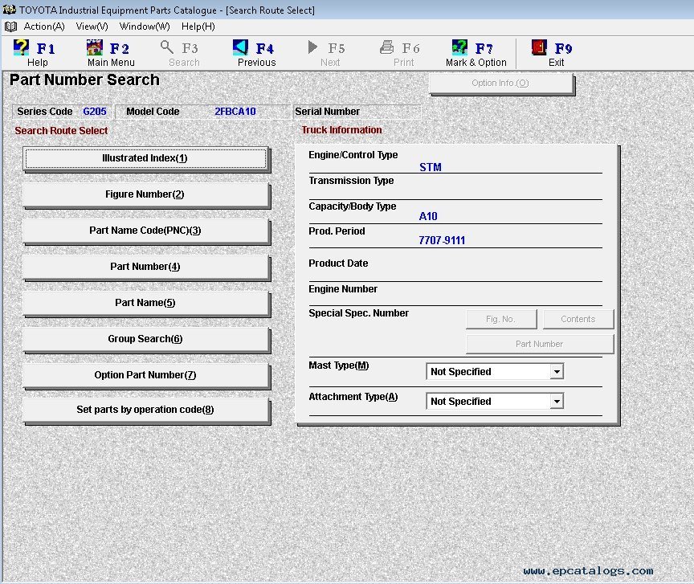The image size is (694, 584).
Task: Click the Part Number(4) route button
Action: tap(145, 267)
